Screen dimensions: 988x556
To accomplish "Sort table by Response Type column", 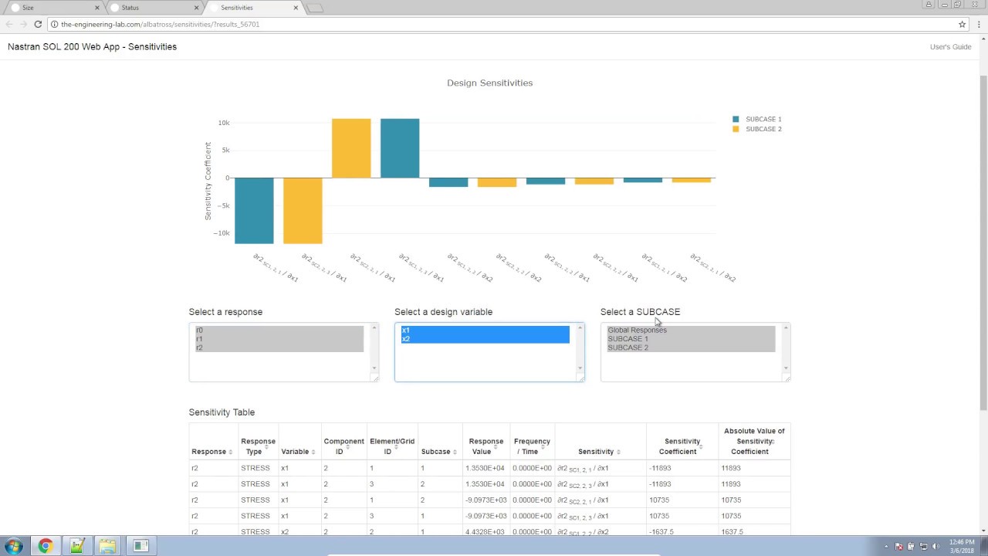I will pyautogui.click(x=258, y=446).
